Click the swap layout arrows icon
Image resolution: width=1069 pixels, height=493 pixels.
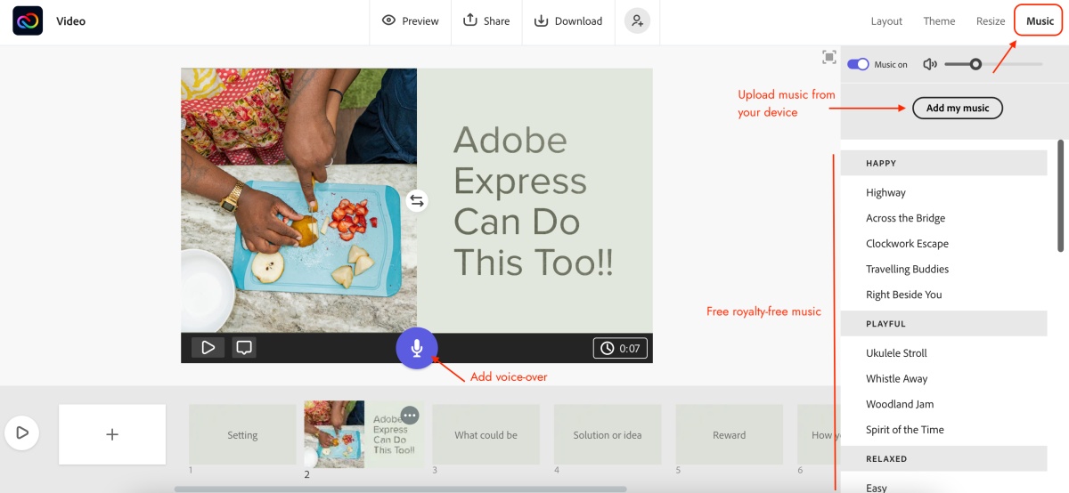tap(417, 200)
